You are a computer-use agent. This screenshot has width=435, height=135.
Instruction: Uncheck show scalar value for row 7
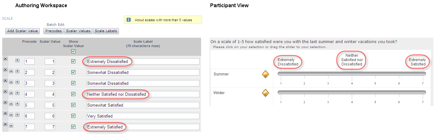pos(73,127)
